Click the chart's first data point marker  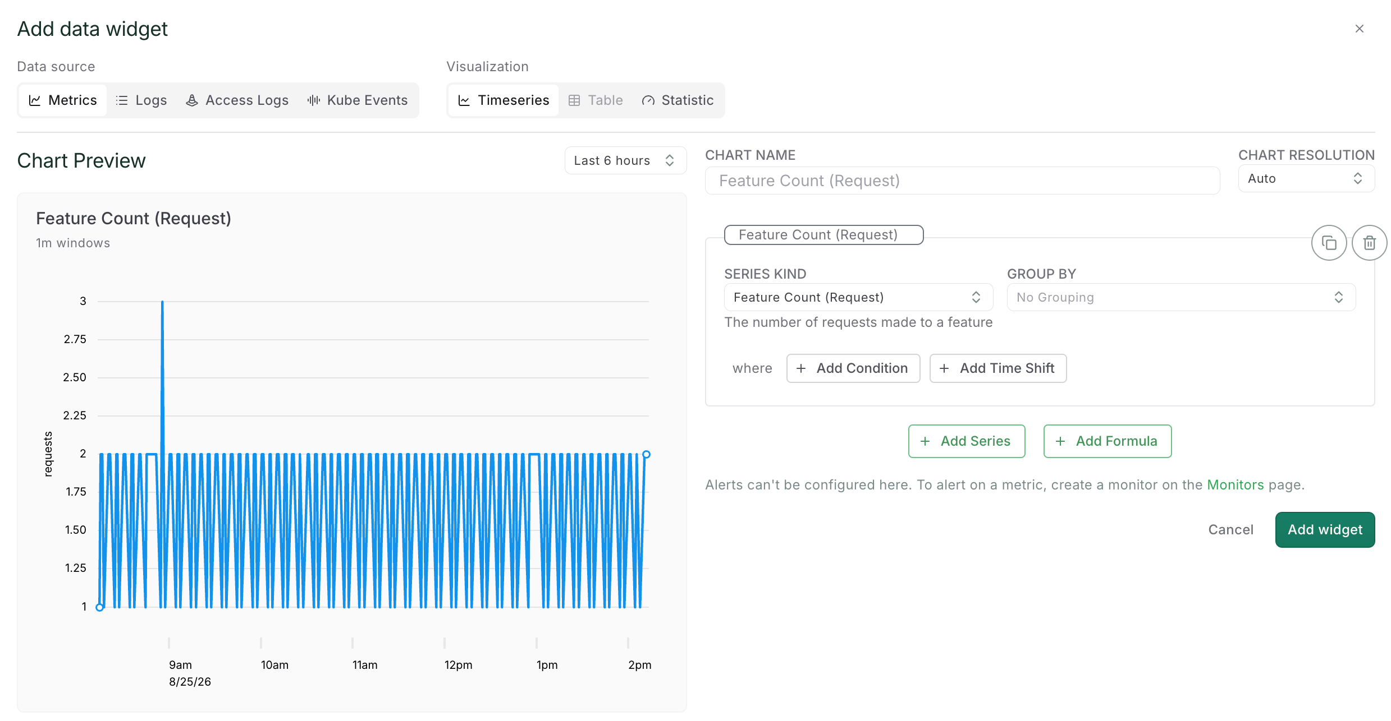coord(99,607)
